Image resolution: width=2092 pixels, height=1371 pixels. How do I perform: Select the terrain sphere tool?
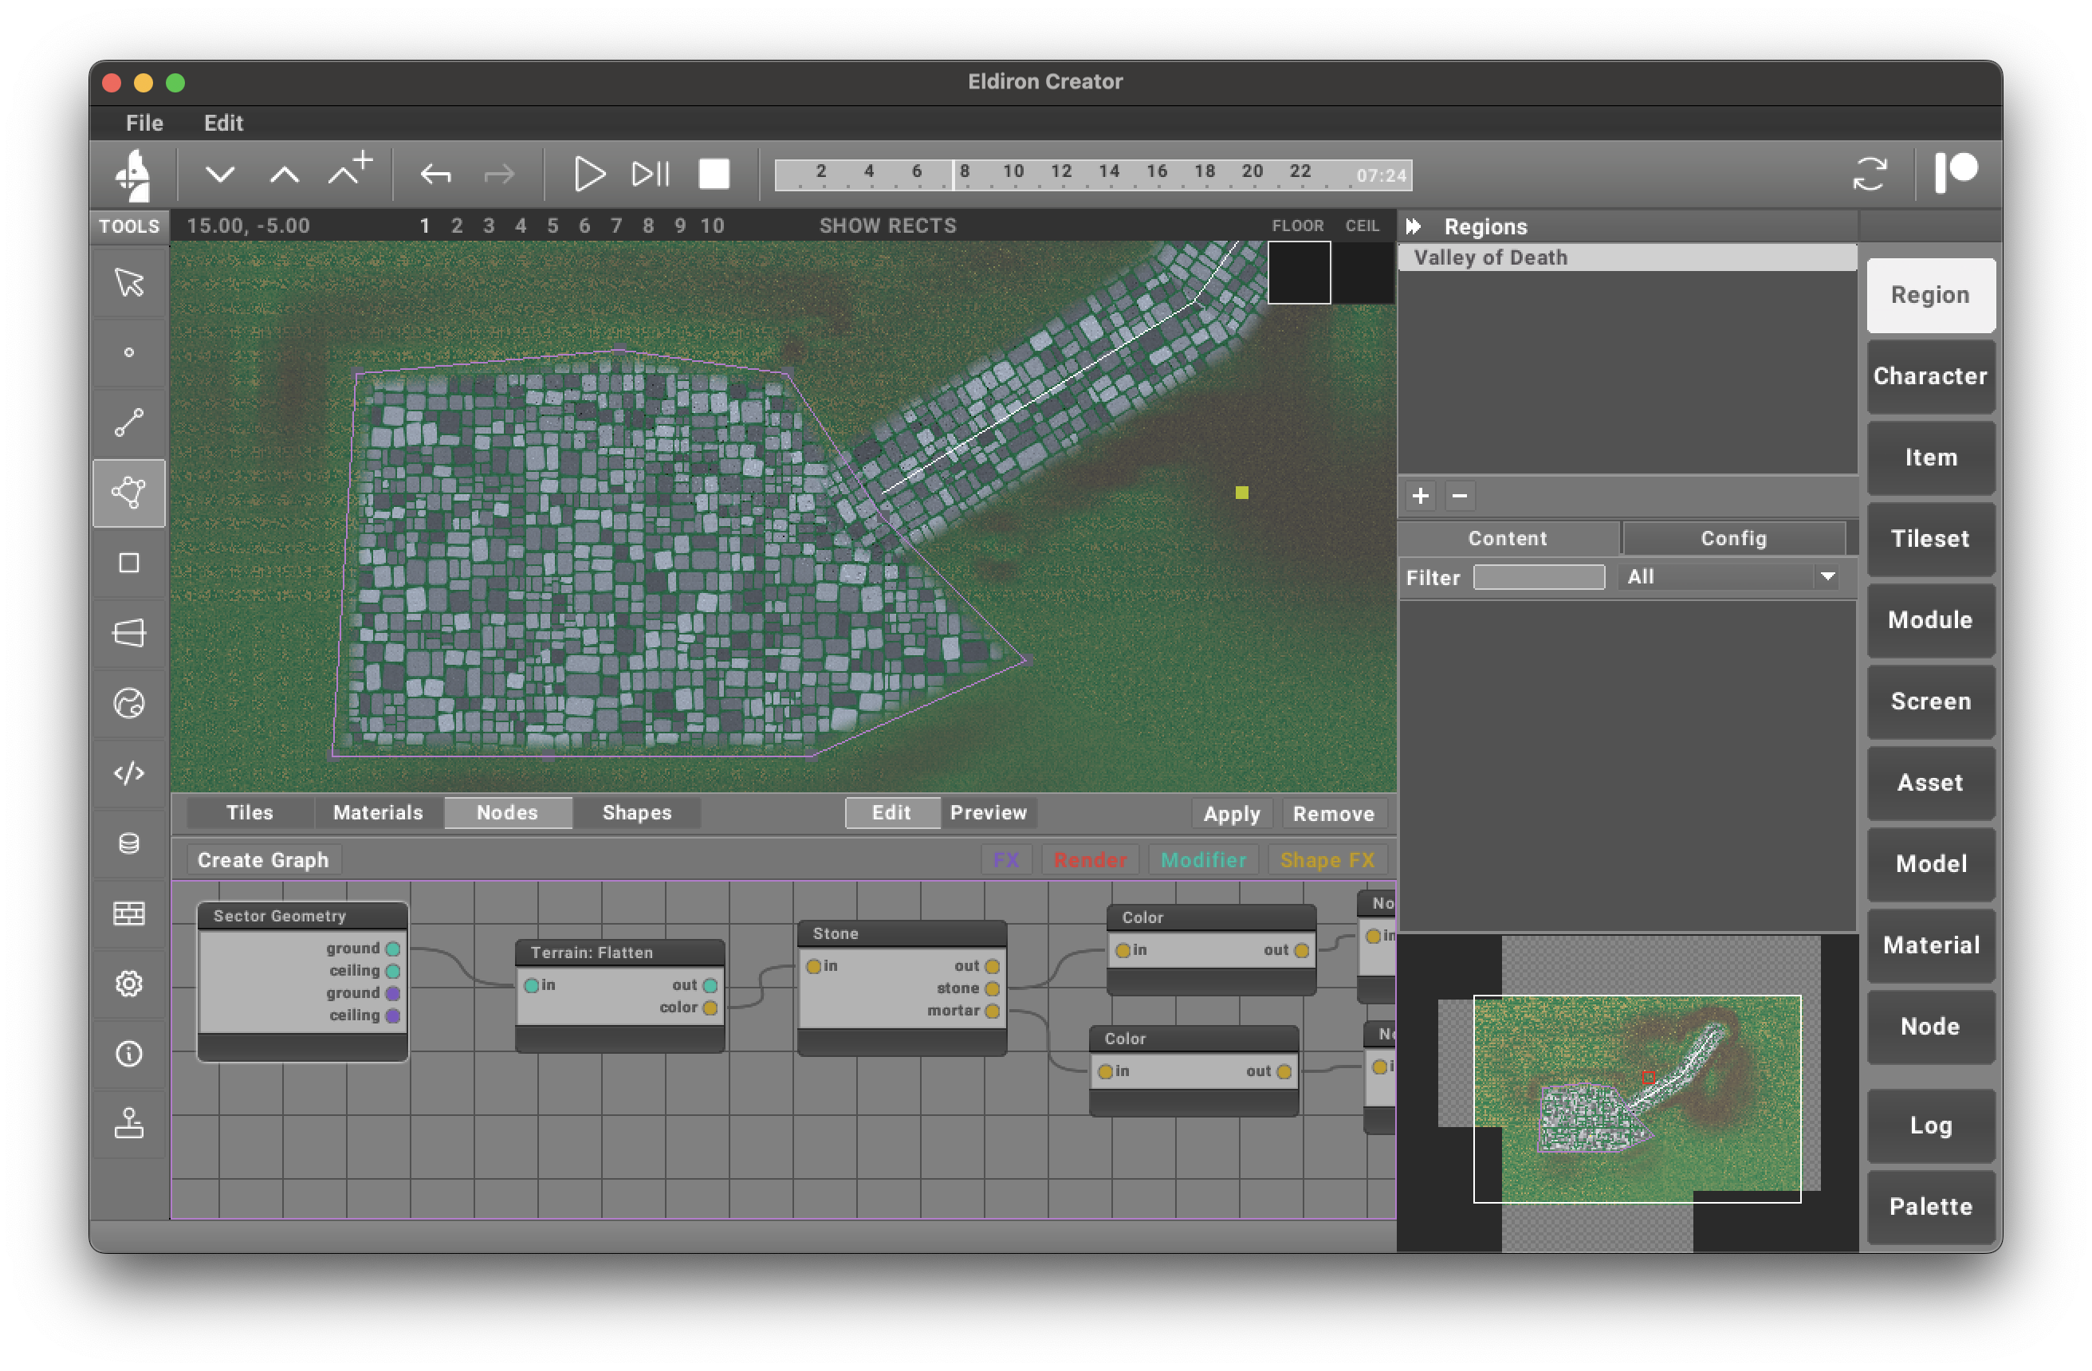(x=129, y=703)
